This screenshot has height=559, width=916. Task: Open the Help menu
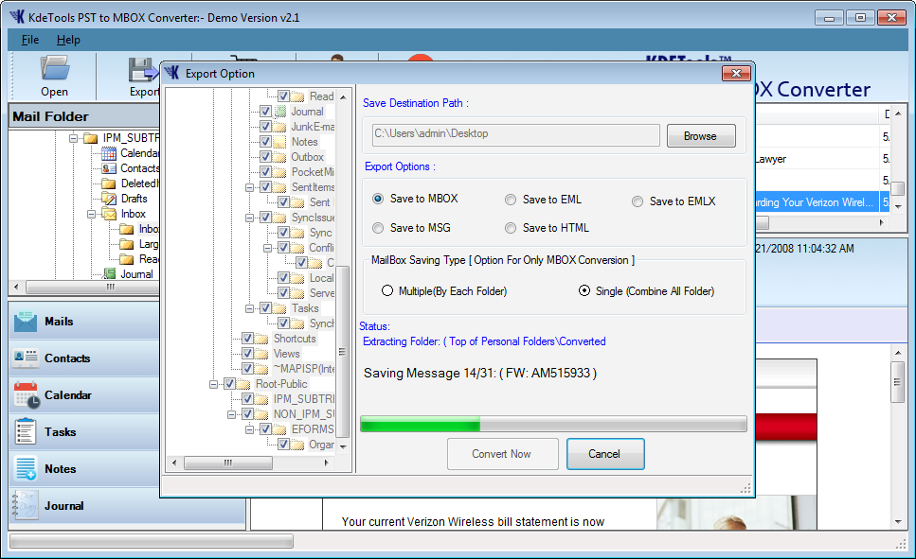click(68, 40)
